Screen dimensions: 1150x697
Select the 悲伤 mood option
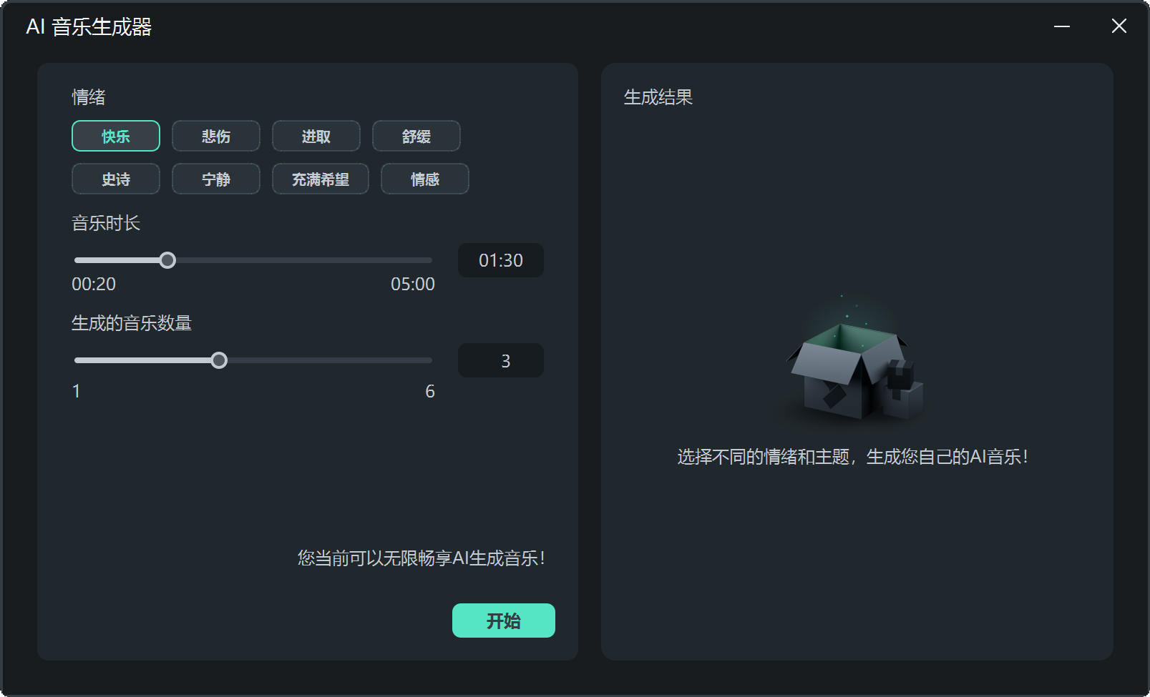click(x=215, y=136)
